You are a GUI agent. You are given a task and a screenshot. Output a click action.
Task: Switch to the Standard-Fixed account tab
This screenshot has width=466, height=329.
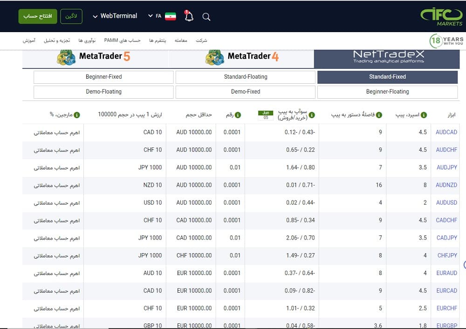[x=388, y=77]
